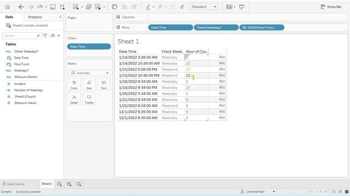
Task: Click the Color marks card button
Action: (74, 85)
